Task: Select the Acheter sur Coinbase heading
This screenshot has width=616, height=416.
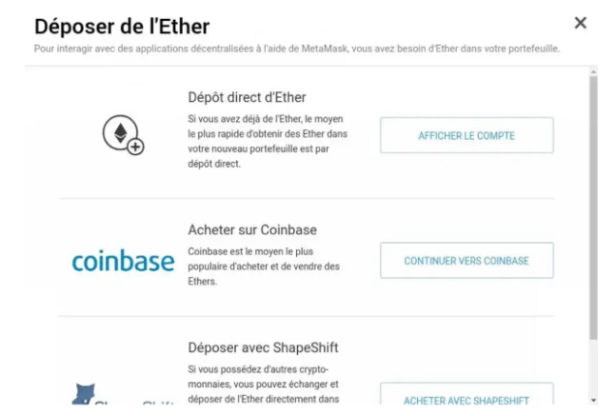Action: [x=252, y=229]
